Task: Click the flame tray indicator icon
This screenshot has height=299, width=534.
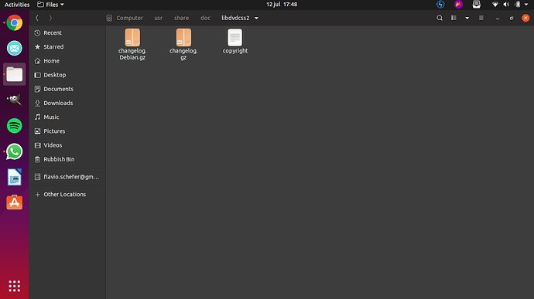Action: 458,5
